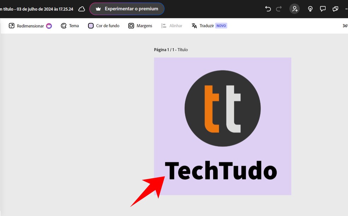
Task: Click the NOVO badge next to Traduzir
Action: click(221, 26)
